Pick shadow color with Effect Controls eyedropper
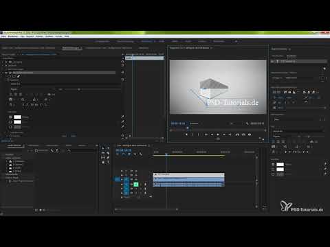 [122, 127]
